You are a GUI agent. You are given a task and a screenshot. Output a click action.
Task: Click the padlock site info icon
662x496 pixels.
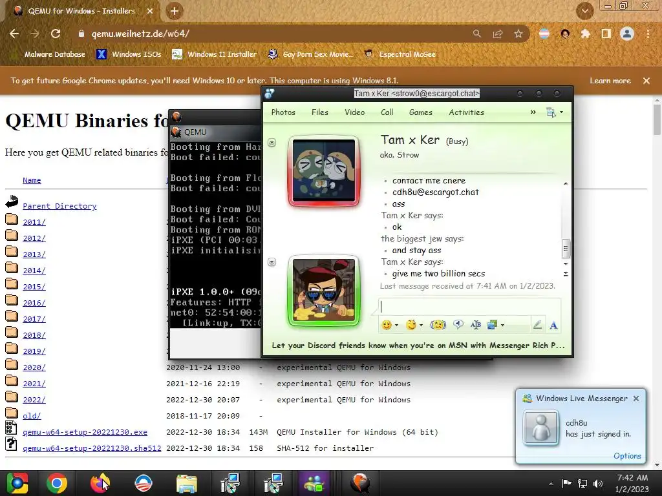point(81,34)
